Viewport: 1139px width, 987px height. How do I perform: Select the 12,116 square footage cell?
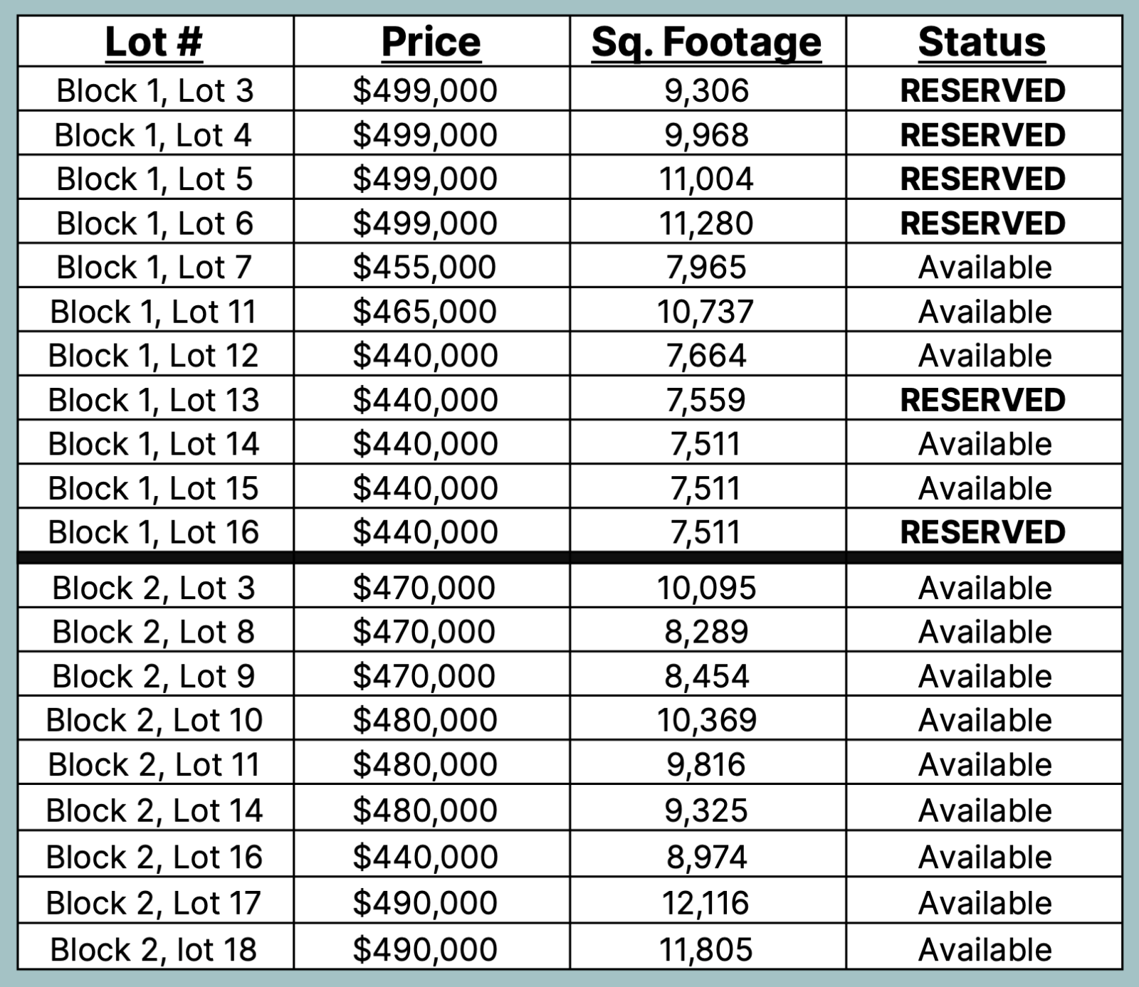coord(706,903)
